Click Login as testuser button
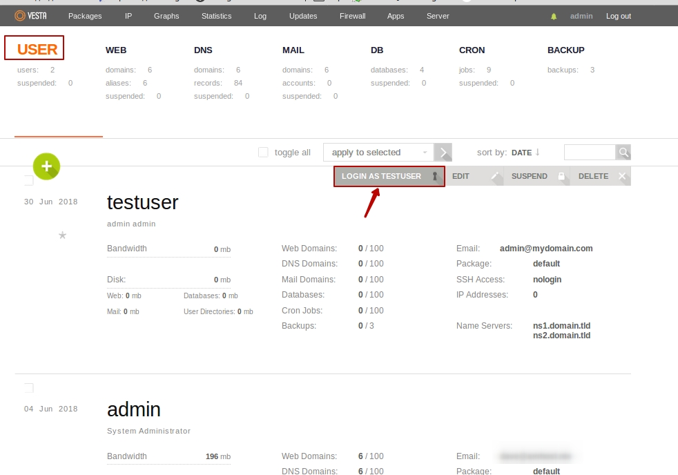This screenshot has width=678, height=475. pos(389,176)
